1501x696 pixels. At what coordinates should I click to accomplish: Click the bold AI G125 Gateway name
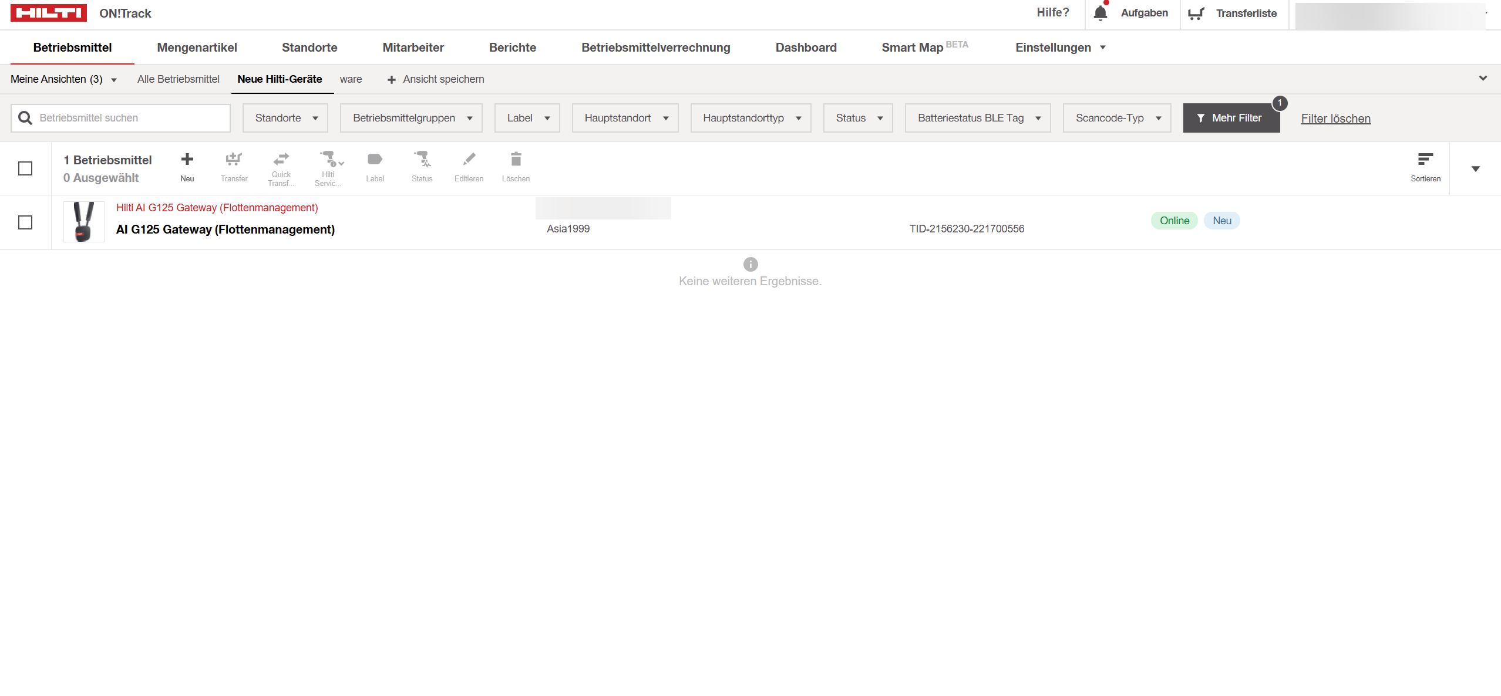(x=226, y=229)
